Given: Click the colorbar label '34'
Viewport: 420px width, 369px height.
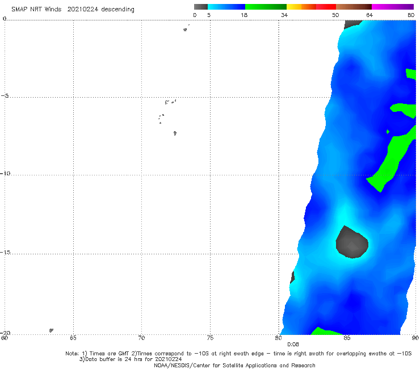Looking at the screenshot, I should pyautogui.click(x=284, y=15).
